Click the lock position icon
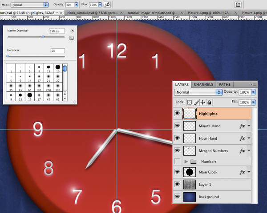The width and height of the screenshot is (267, 213). click(202, 102)
